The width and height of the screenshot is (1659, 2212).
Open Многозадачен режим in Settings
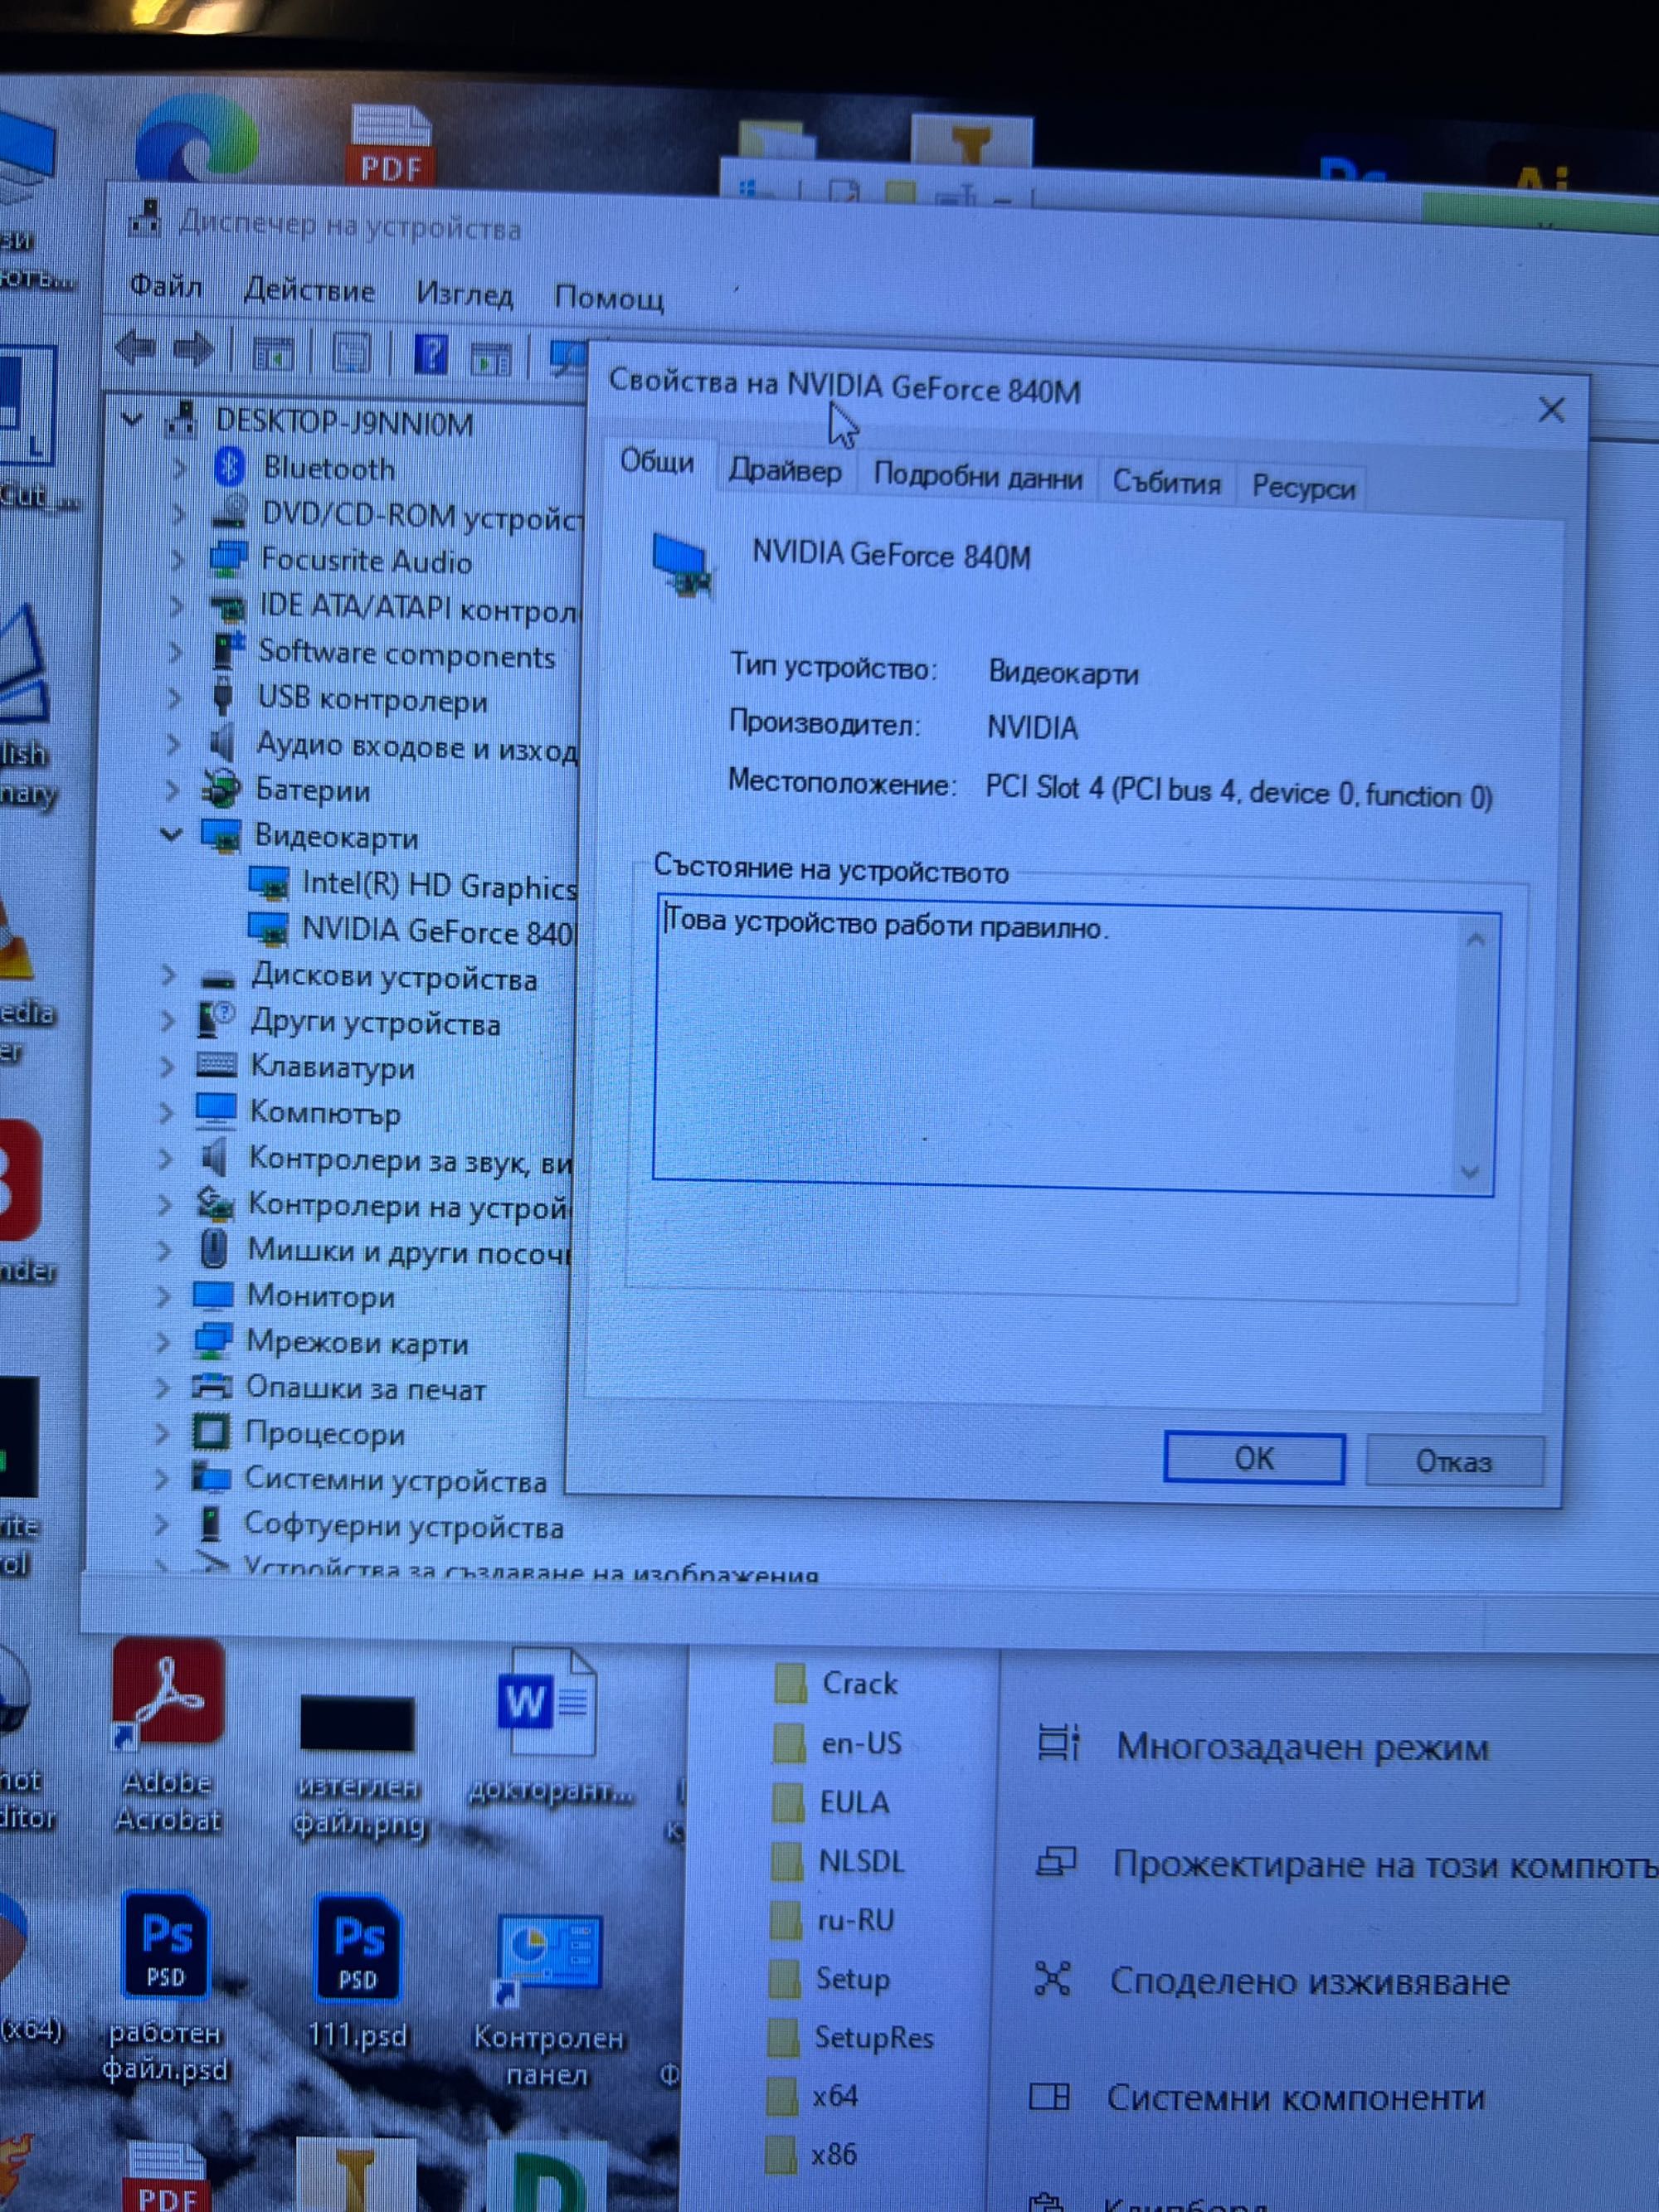(x=1263, y=1746)
